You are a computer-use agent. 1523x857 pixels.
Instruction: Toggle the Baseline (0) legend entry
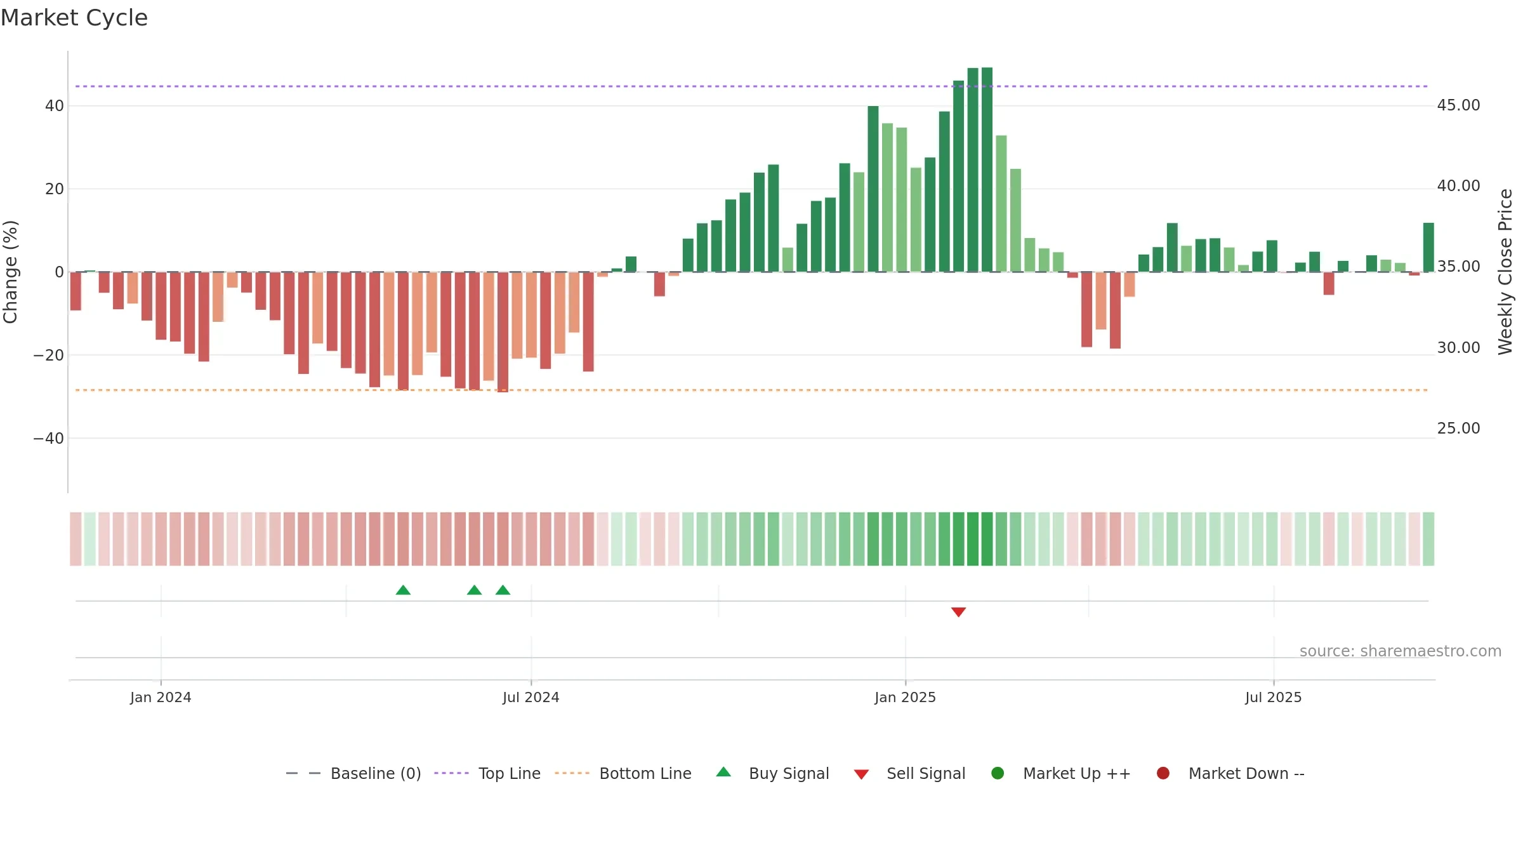(x=353, y=773)
